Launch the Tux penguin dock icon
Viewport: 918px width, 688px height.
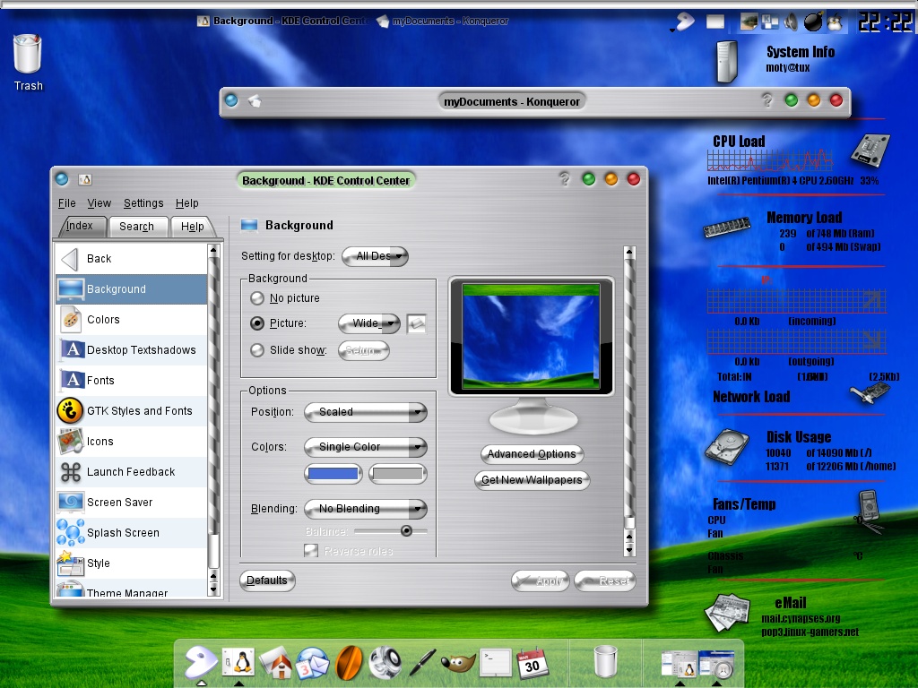point(238,663)
